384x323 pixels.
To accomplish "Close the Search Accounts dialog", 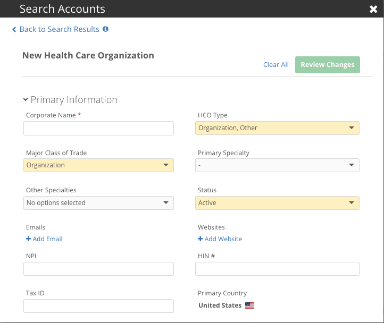I will point(373,9).
